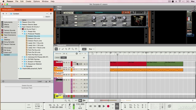The height and width of the screenshot is (110, 196).
Task: Open the Bar snap value dropdown
Action: click(x=92, y=49)
